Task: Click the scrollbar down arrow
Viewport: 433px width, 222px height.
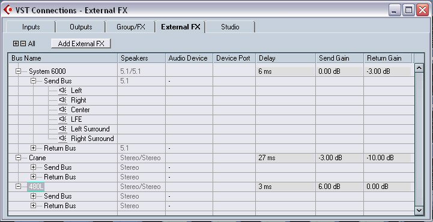Action: pos(419,211)
